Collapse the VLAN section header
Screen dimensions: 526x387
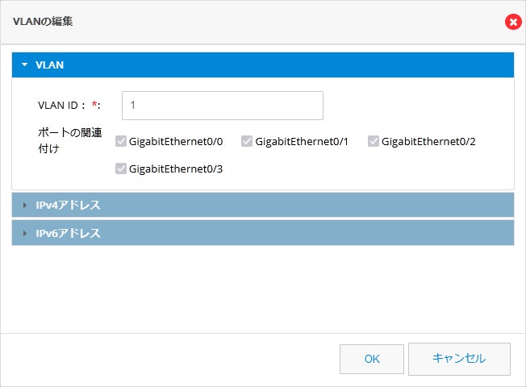pyautogui.click(x=263, y=64)
